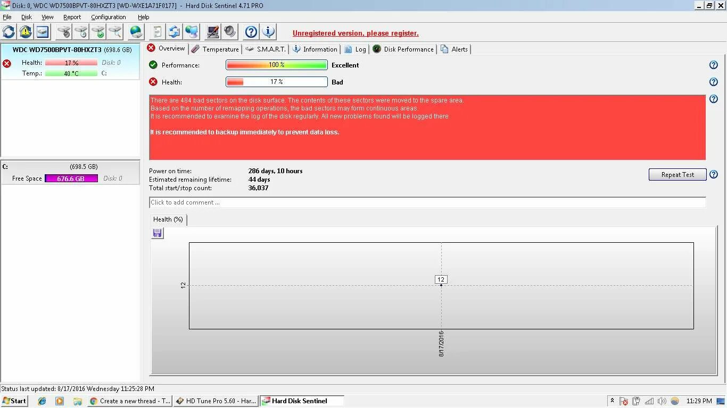Switch to the Alerts tab

(x=454, y=49)
